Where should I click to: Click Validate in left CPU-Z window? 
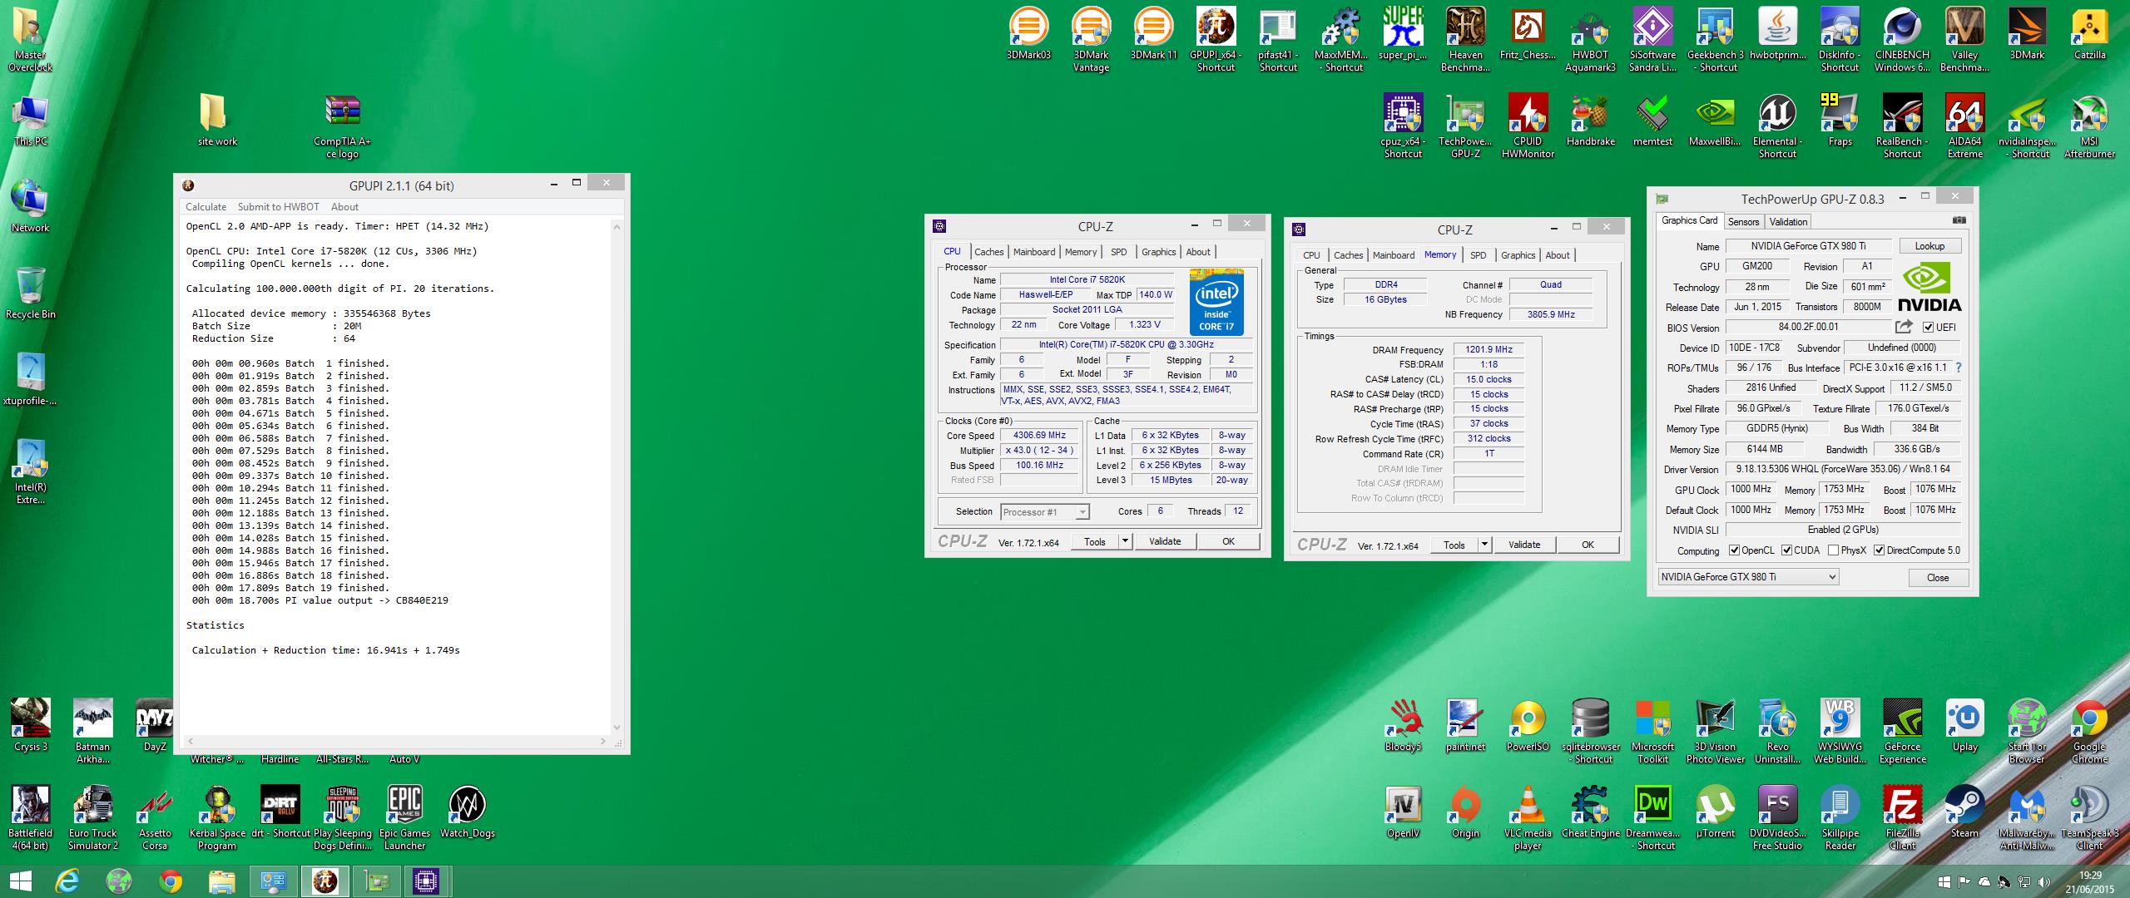point(1165,541)
